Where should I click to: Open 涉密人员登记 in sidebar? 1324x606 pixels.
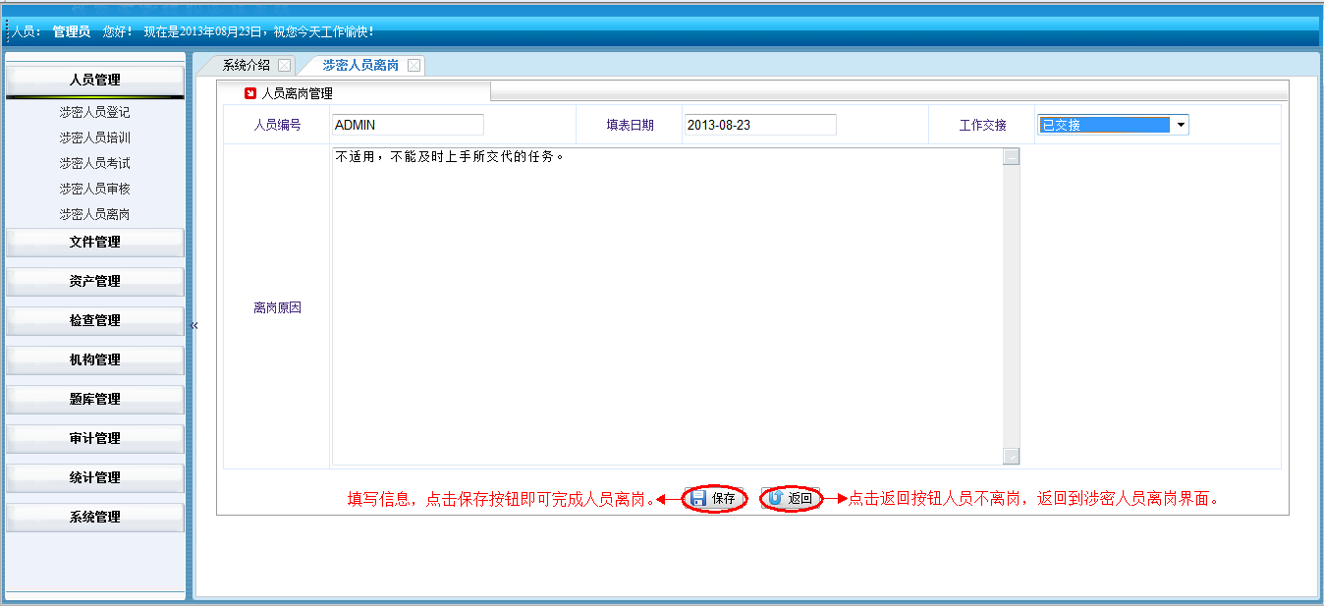pos(94,112)
